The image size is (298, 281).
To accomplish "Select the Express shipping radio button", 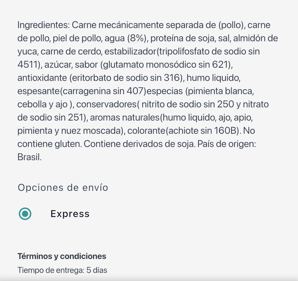I will coord(25,213).
